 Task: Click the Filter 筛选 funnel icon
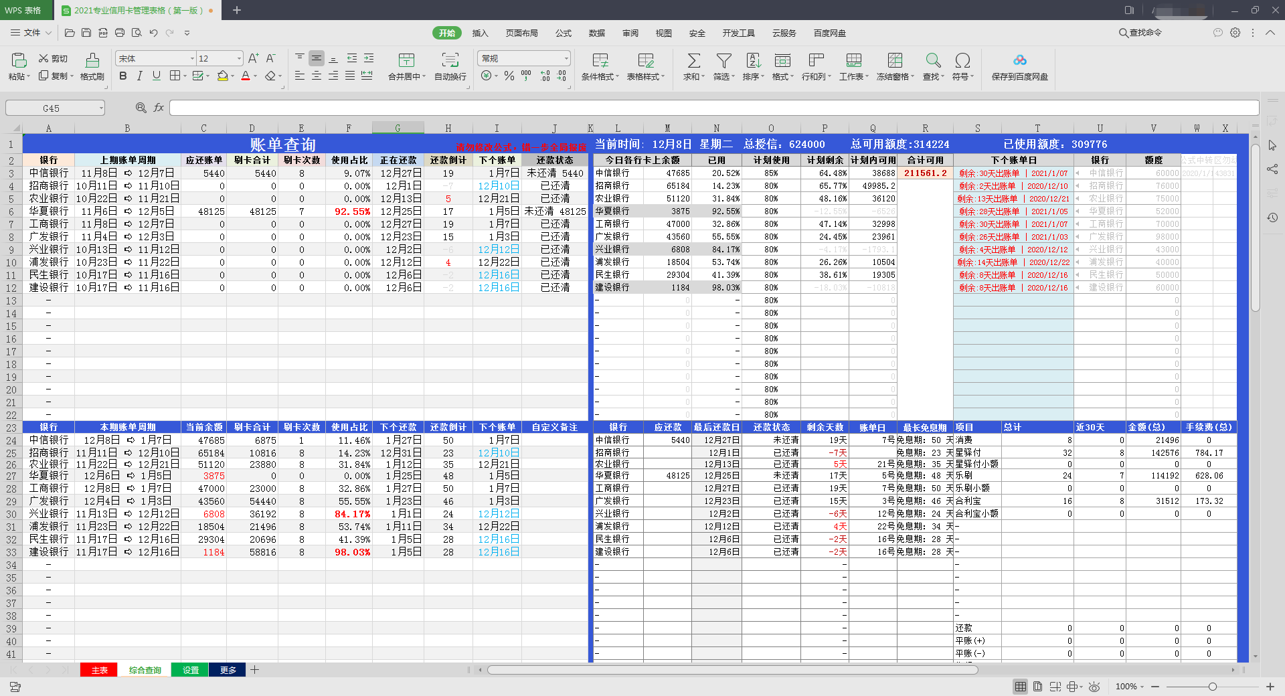click(x=723, y=61)
